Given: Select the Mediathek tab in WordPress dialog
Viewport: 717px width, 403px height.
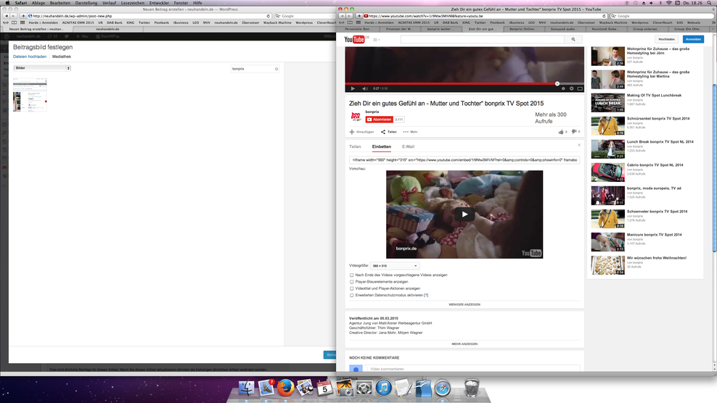Looking at the screenshot, I should pyautogui.click(x=61, y=57).
